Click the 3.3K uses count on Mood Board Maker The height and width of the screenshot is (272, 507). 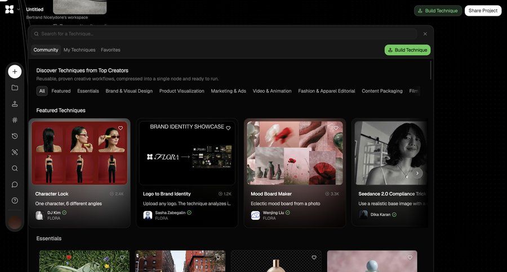click(x=332, y=194)
